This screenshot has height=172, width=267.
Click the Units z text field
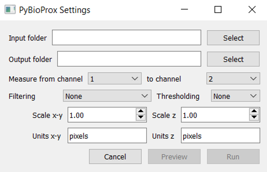(220, 136)
